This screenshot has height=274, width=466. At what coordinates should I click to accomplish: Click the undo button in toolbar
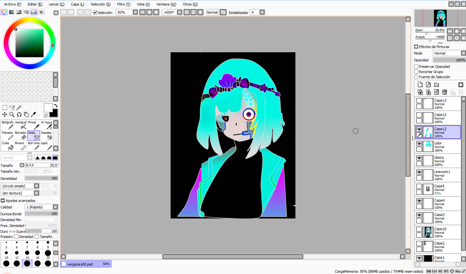(63, 12)
